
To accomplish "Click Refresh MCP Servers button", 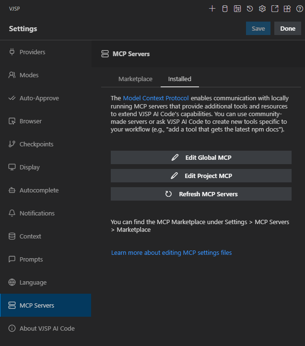I will [201, 194].
